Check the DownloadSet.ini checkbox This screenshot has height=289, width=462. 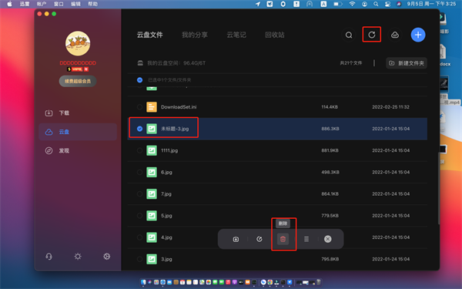(x=139, y=107)
